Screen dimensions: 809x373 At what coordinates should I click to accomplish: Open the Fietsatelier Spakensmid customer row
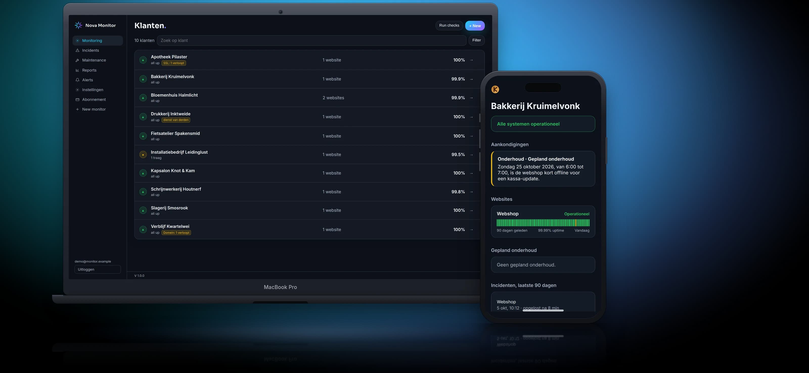307,136
